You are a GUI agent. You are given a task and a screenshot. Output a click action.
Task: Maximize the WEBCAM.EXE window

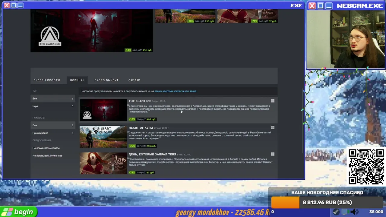321,6
